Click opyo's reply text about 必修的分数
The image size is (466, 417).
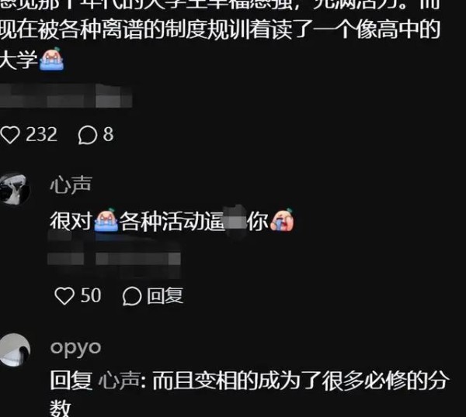(249, 393)
